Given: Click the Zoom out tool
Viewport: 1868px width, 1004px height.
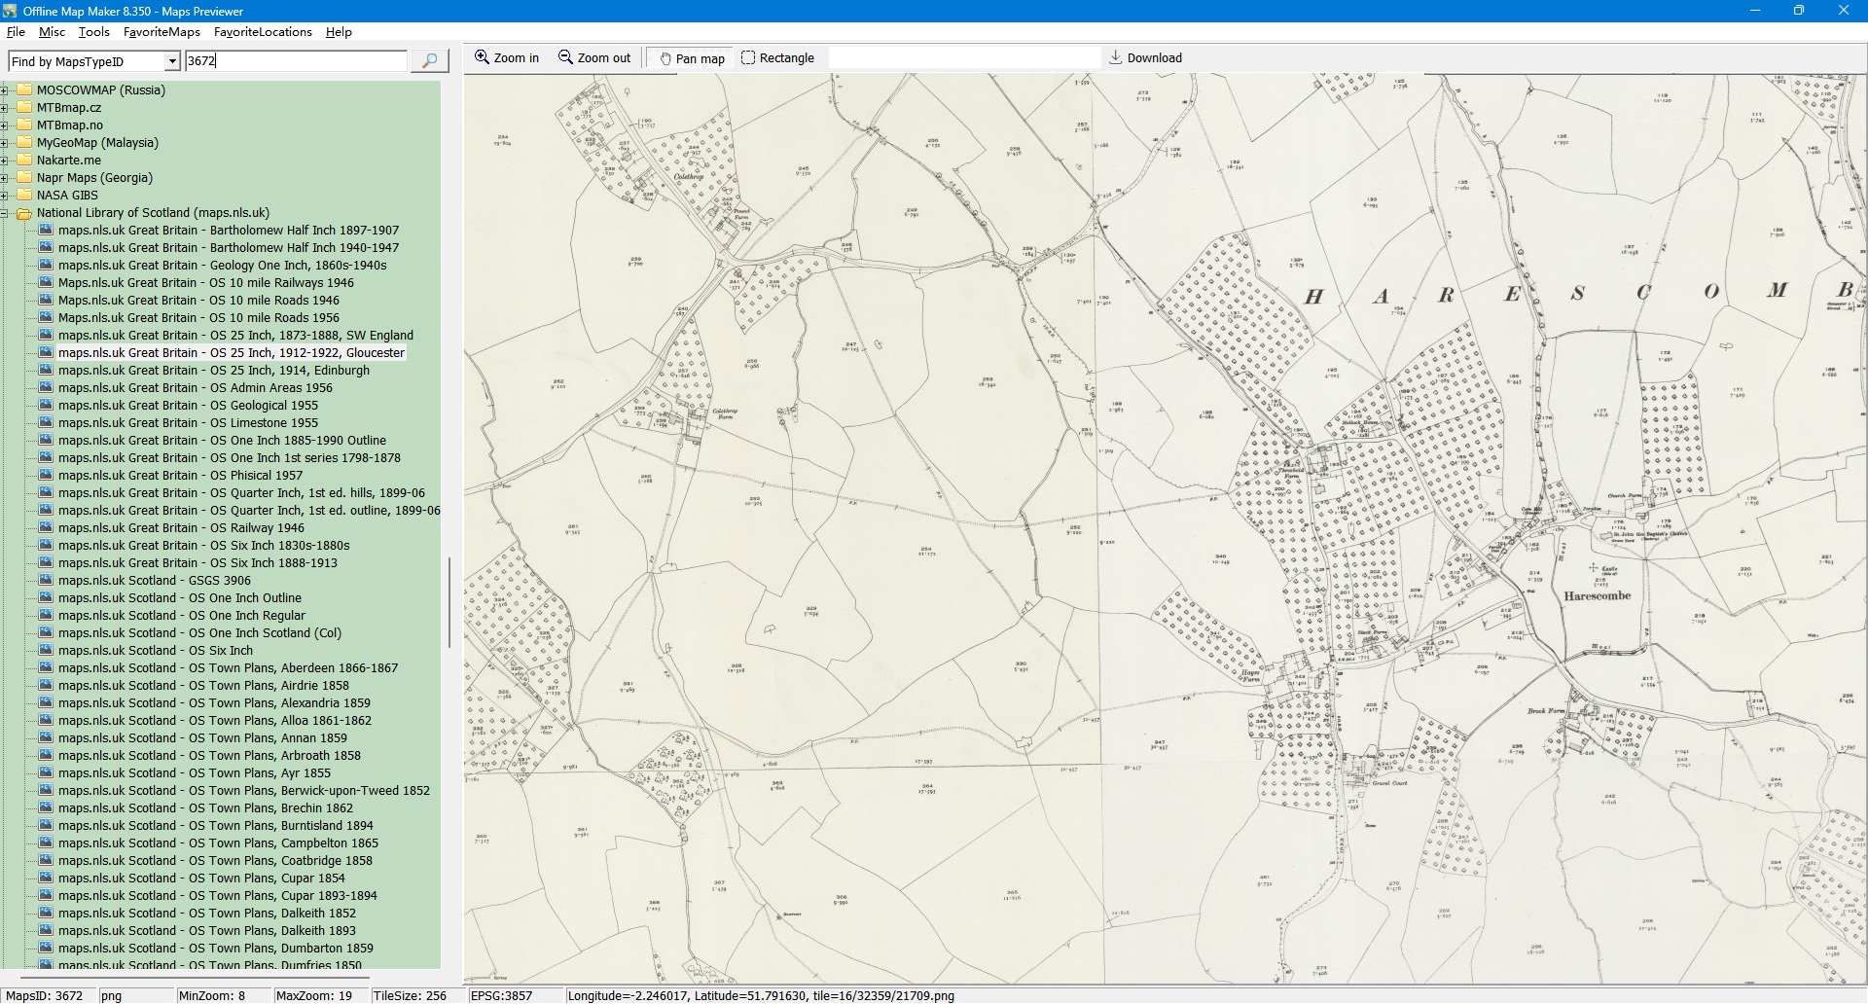Looking at the screenshot, I should pos(594,58).
